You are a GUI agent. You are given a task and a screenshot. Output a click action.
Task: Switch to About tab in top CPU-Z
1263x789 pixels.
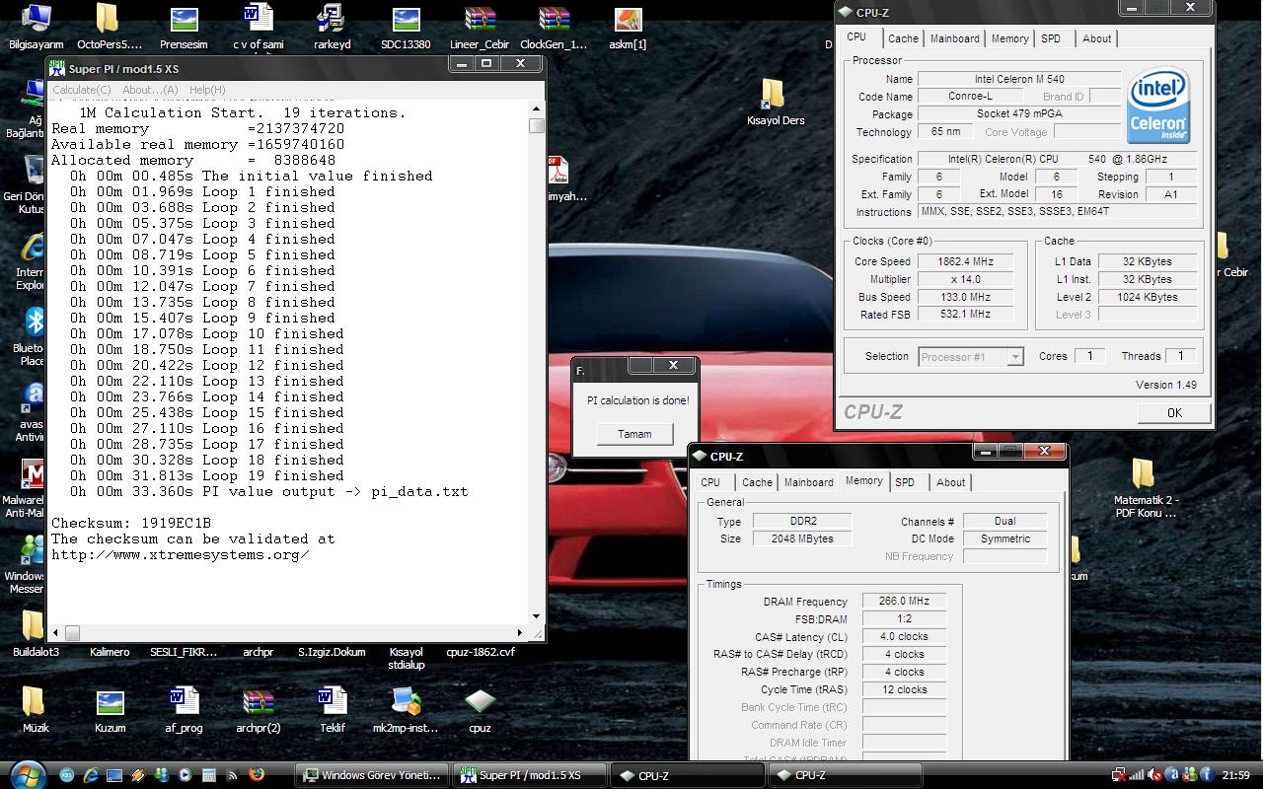[1097, 38]
